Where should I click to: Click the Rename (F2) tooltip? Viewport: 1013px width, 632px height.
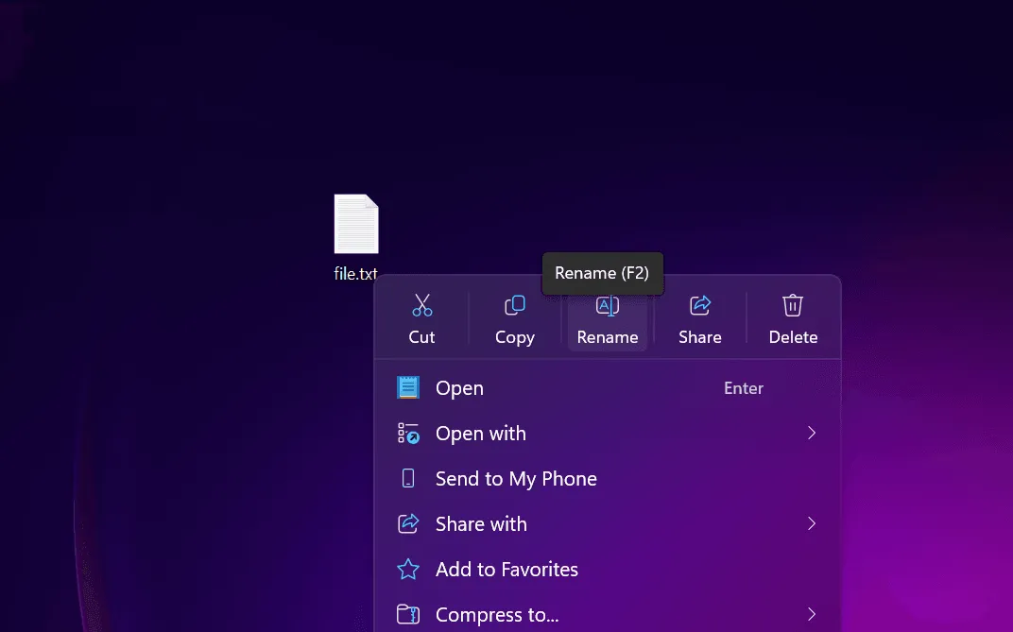point(602,273)
